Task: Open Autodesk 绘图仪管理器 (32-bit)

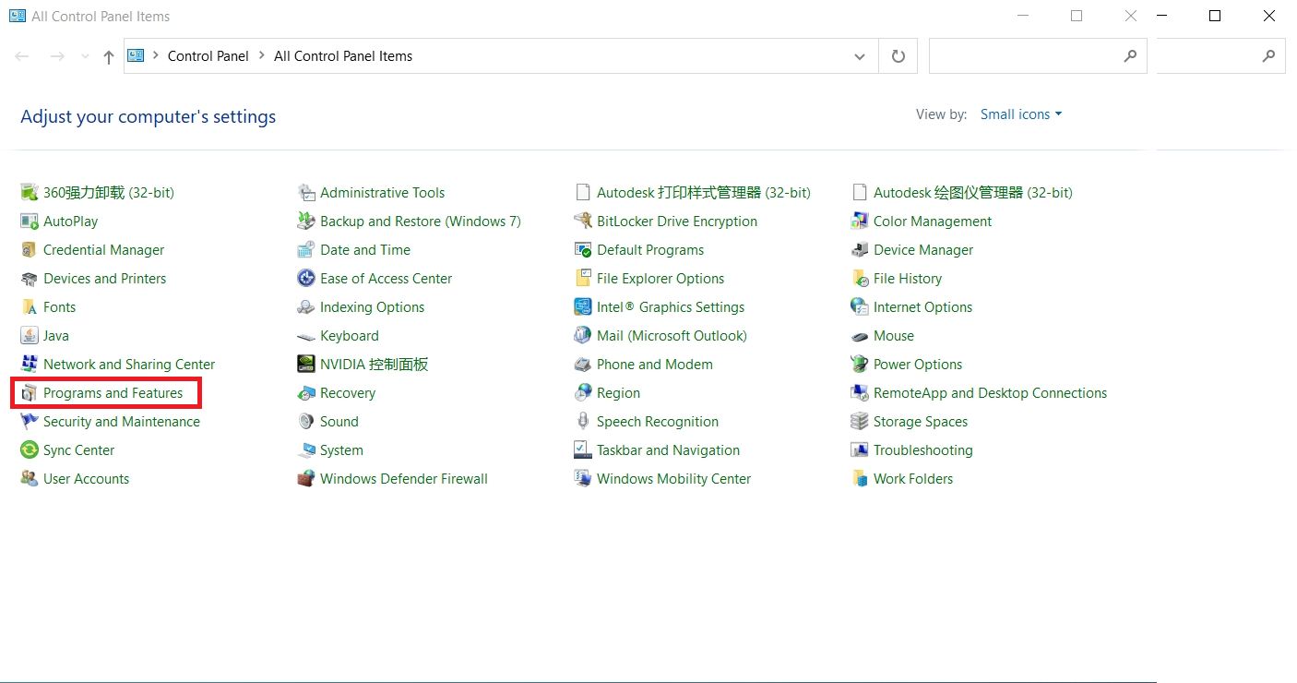Action: point(973,192)
